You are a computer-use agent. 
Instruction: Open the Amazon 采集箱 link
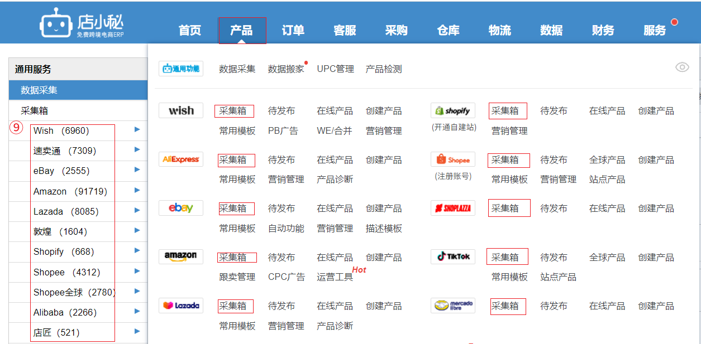click(233, 258)
